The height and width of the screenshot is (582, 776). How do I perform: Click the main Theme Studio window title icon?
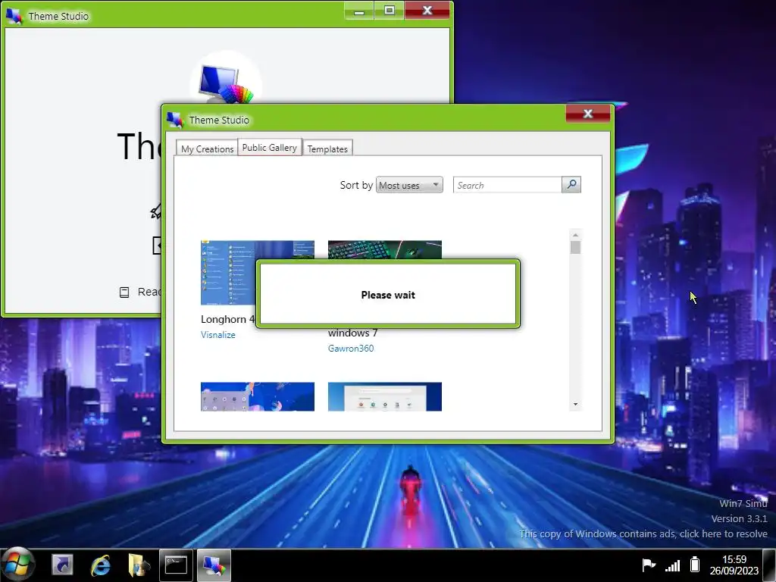14,16
